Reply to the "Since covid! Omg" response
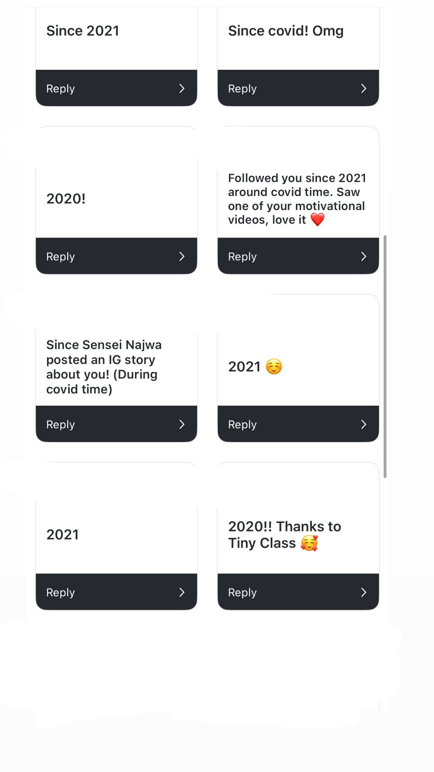Screen dimensions: 434x772 pyautogui.click(x=243, y=89)
